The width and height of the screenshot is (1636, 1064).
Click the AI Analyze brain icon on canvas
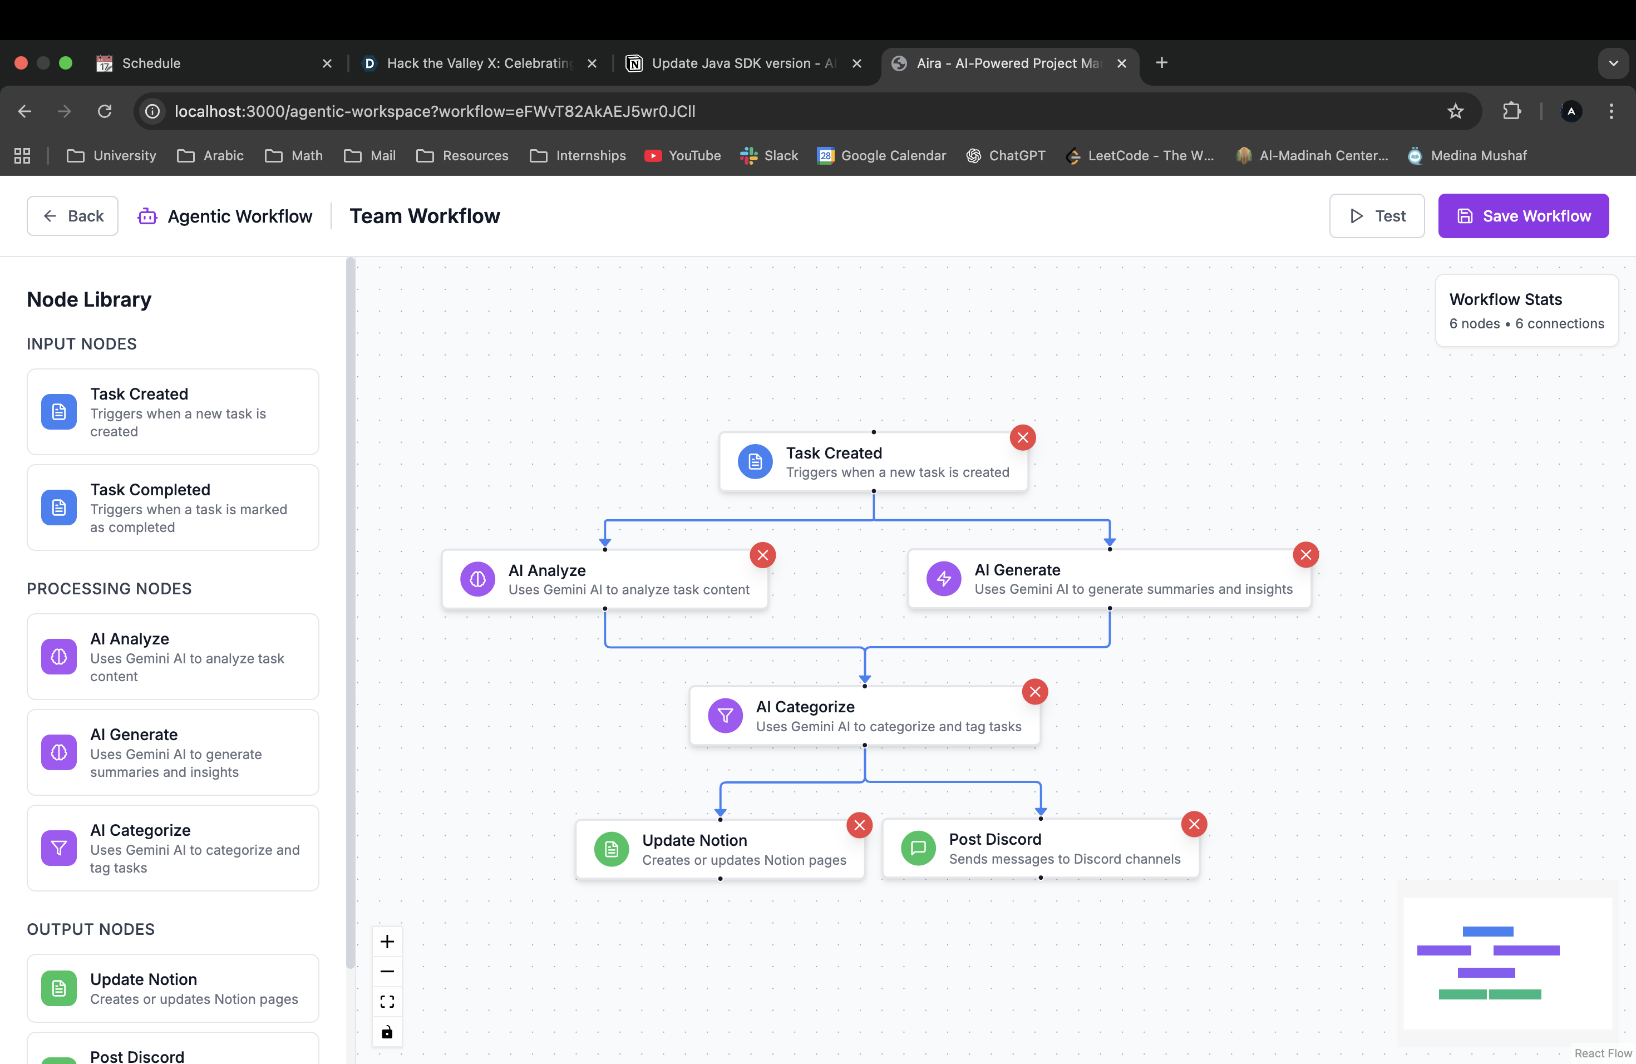[x=478, y=579]
